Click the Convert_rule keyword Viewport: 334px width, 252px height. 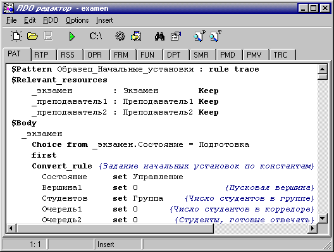[x=62, y=166]
